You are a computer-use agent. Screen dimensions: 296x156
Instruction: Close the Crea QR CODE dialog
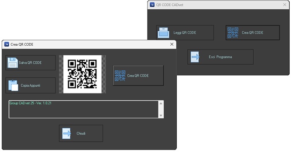pyautogui.click(x=172, y=44)
